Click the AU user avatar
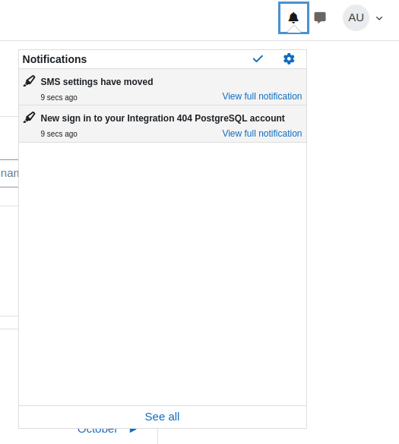This screenshot has height=444, width=399. pos(356,17)
